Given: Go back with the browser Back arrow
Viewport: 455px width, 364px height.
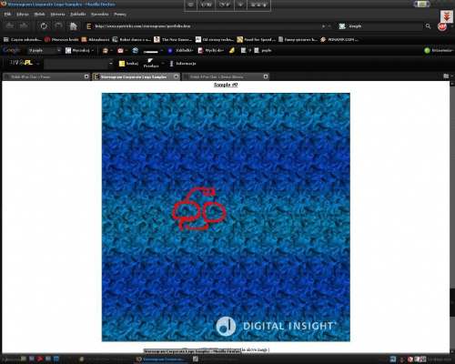Looking at the screenshot, I should (x=9, y=26).
